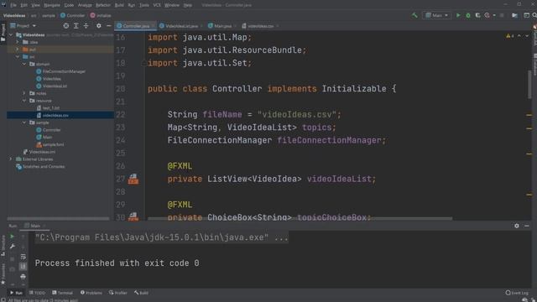Open the VCS menu

[157, 5]
